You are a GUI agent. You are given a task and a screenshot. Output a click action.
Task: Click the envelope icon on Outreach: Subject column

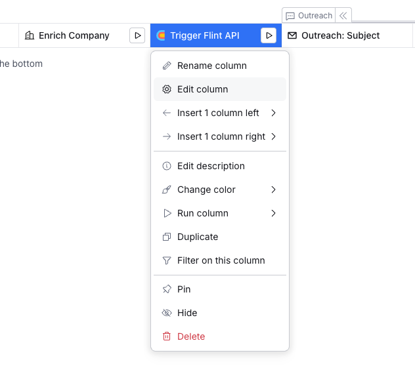click(292, 35)
